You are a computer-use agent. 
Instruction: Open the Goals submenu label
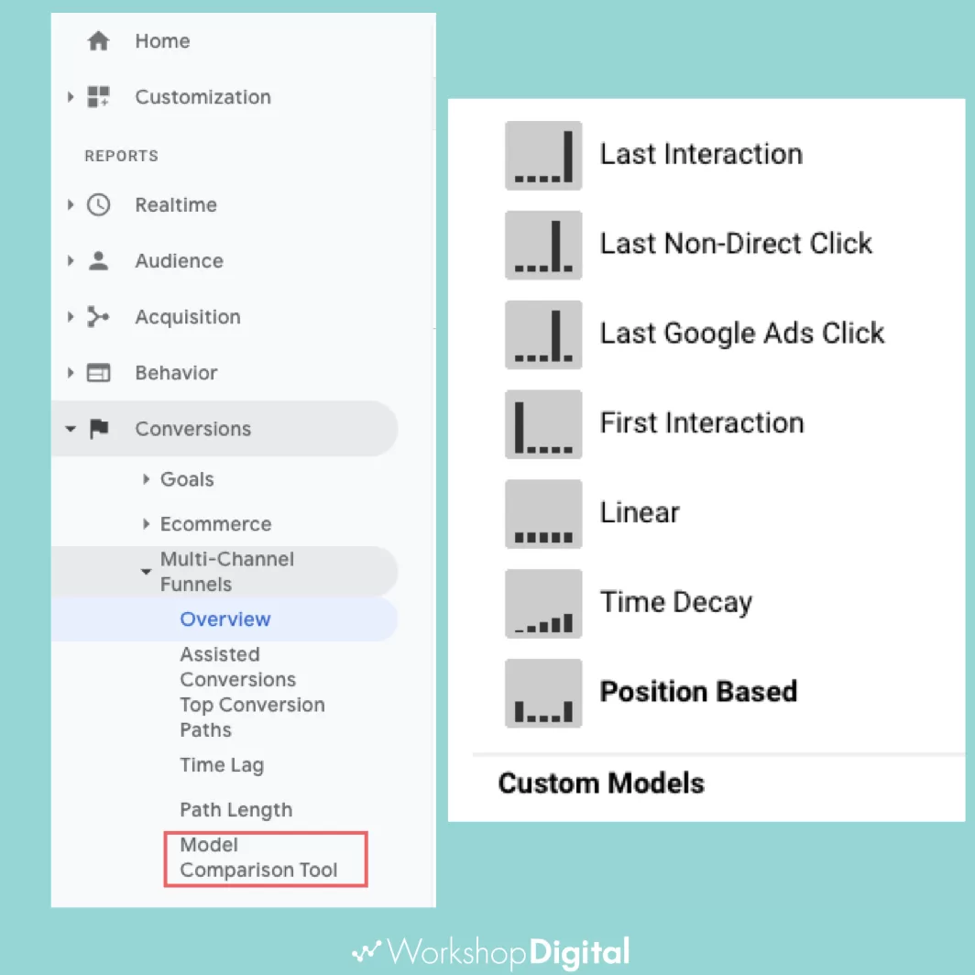click(x=187, y=478)
